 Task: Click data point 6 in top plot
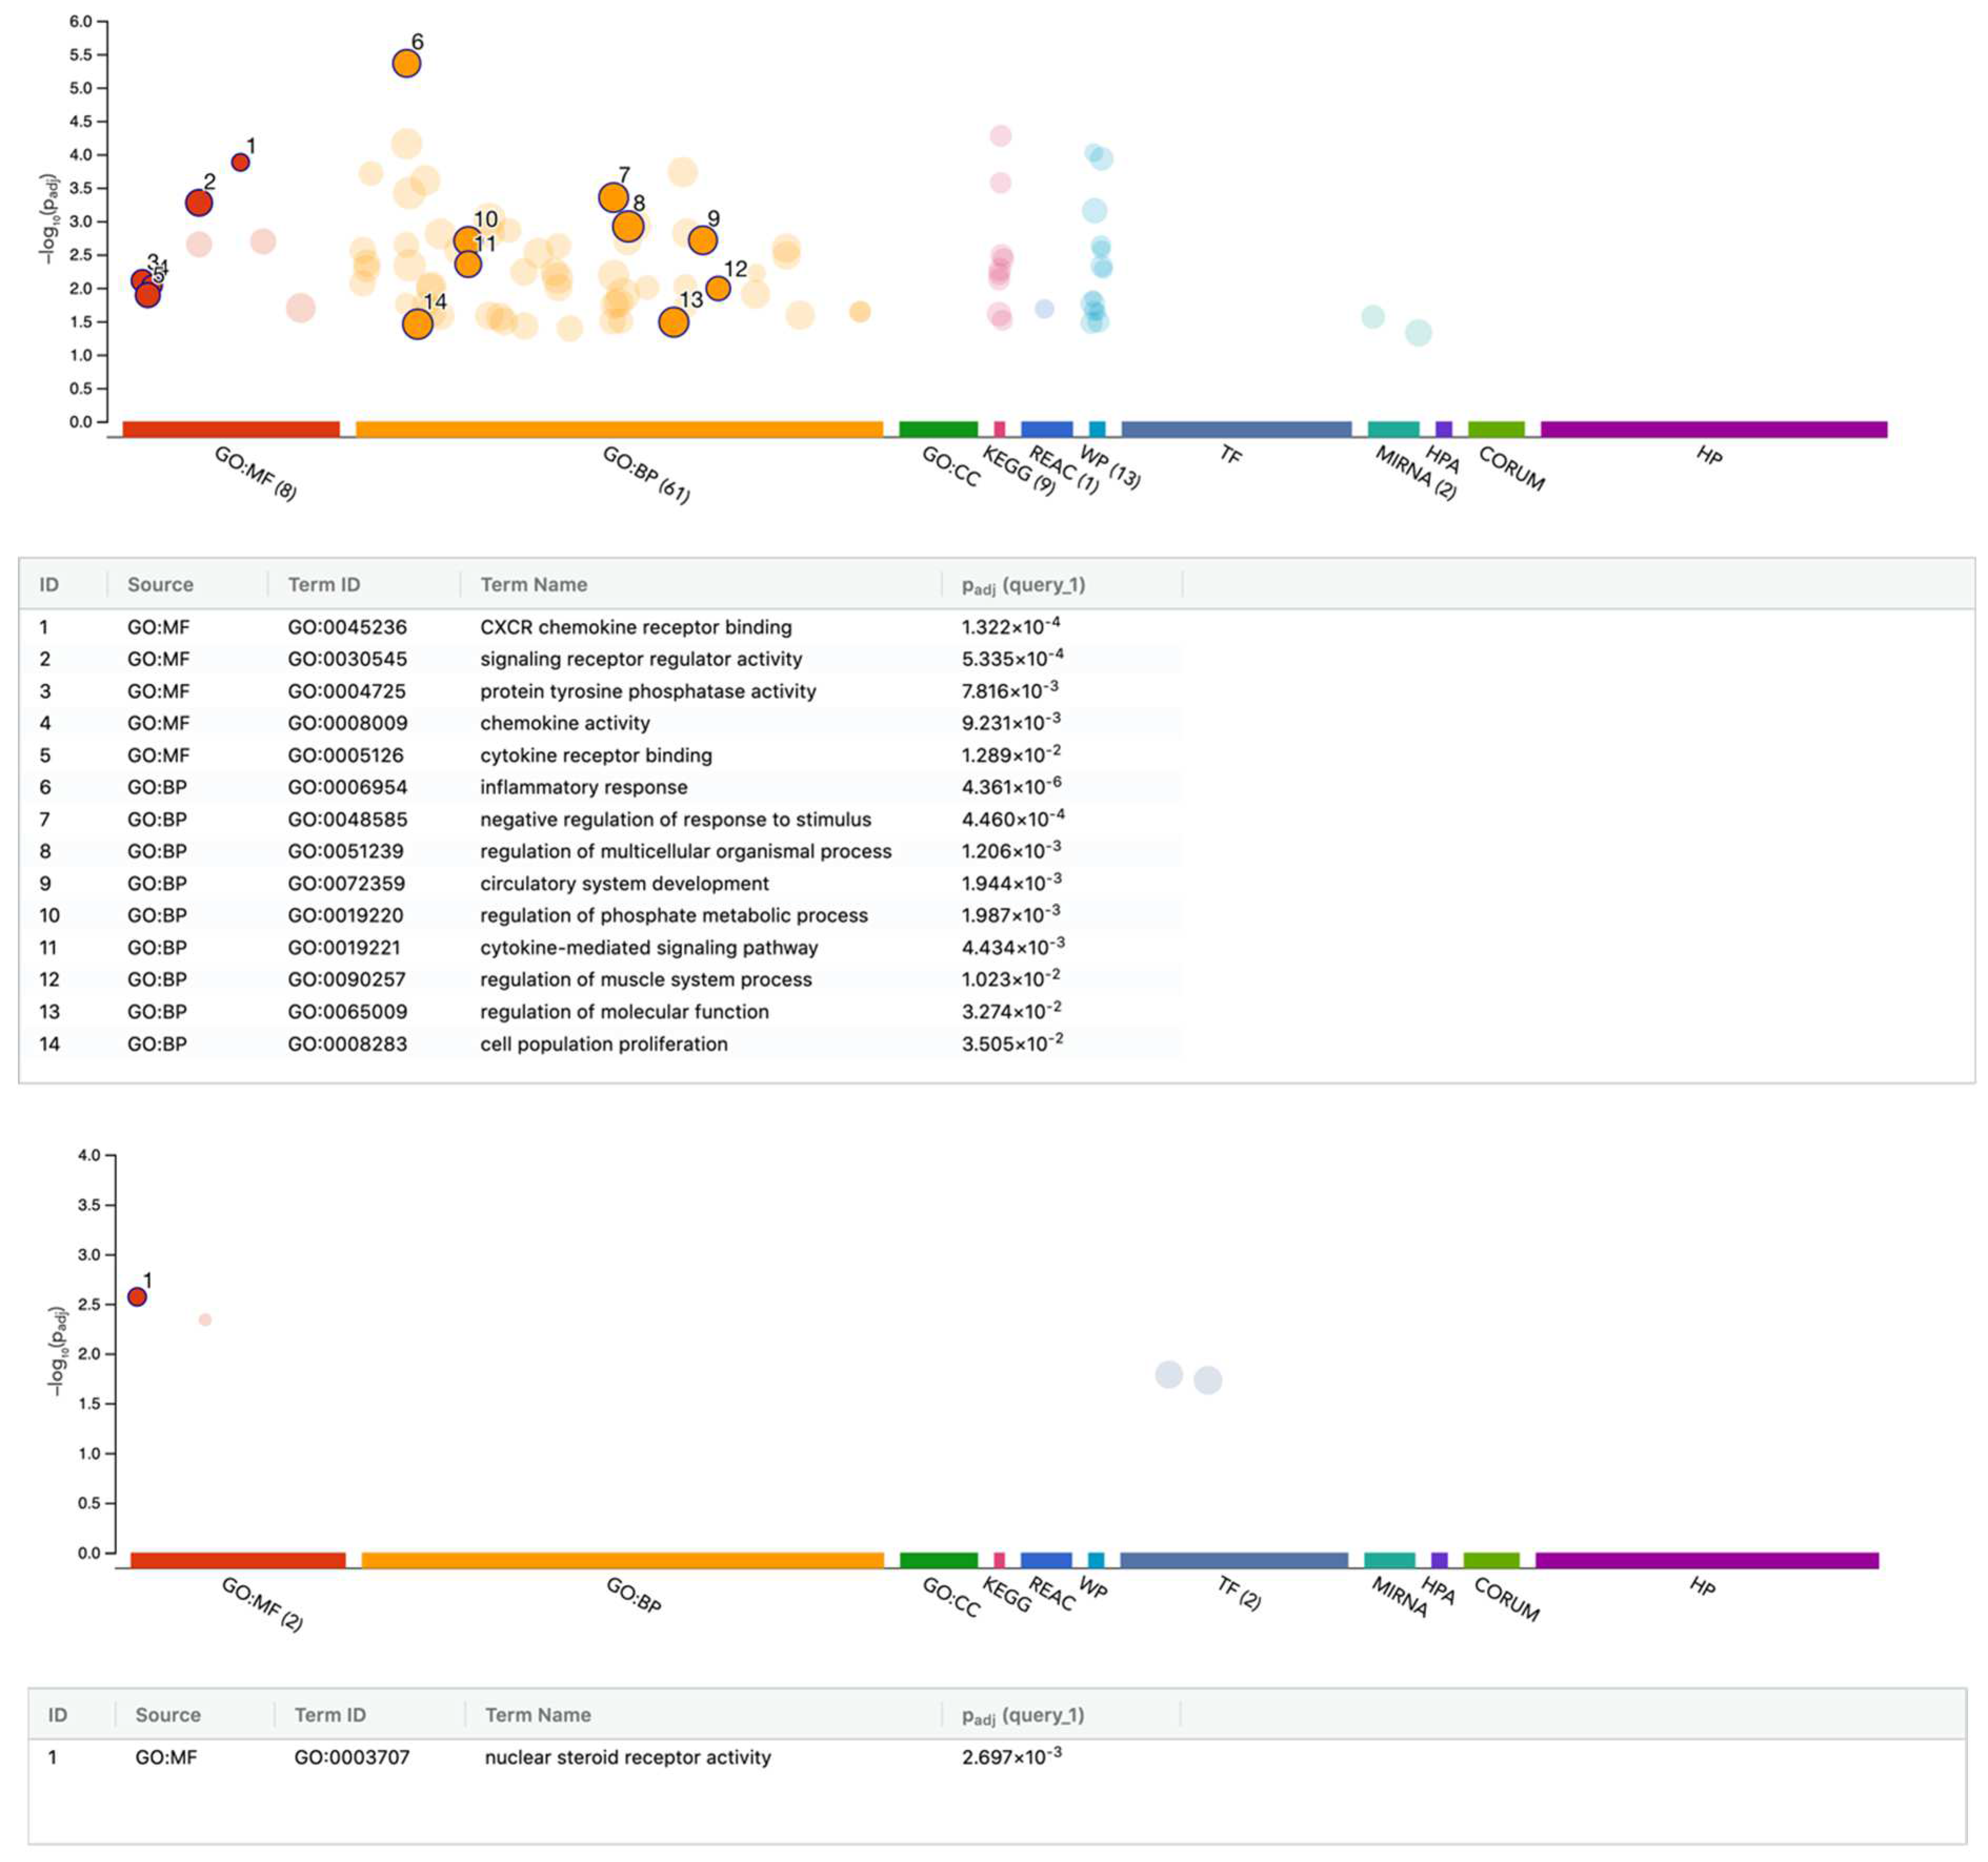pos(406,64)
